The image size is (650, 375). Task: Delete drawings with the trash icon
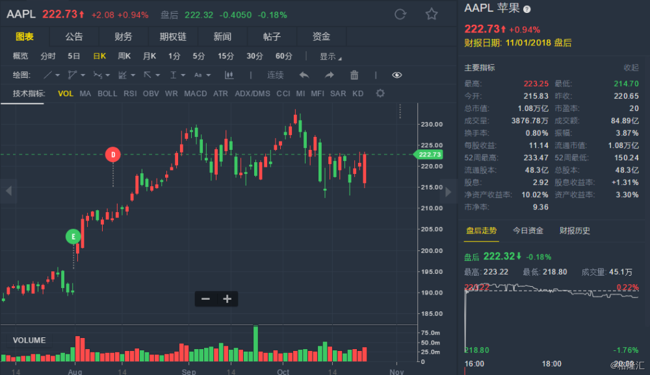pyautogui.click(x=354, y=75)
